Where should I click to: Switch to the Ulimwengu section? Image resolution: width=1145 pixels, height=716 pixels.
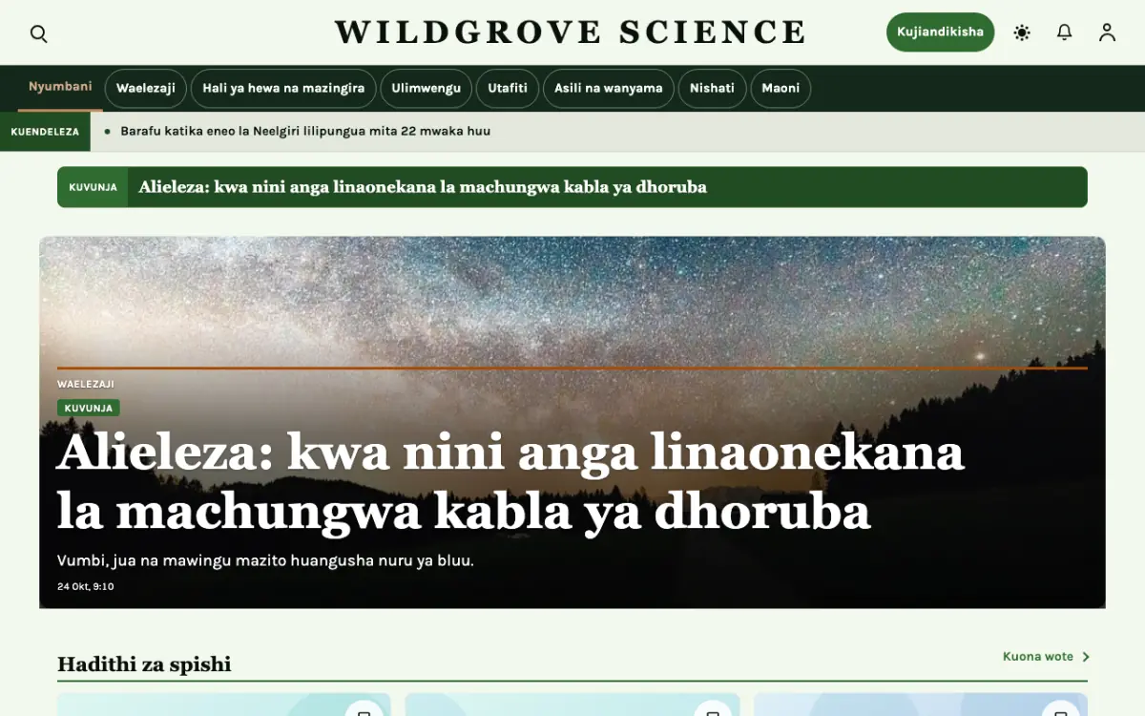[426, 88]
